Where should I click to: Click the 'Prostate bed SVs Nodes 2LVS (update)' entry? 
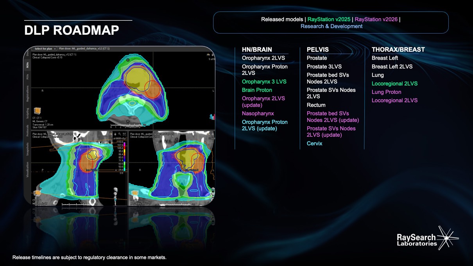pyautogui.click(x=333, y=117)
